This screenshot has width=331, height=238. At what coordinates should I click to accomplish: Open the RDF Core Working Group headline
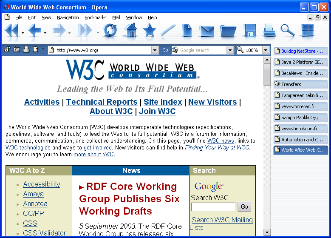[129, 199]
